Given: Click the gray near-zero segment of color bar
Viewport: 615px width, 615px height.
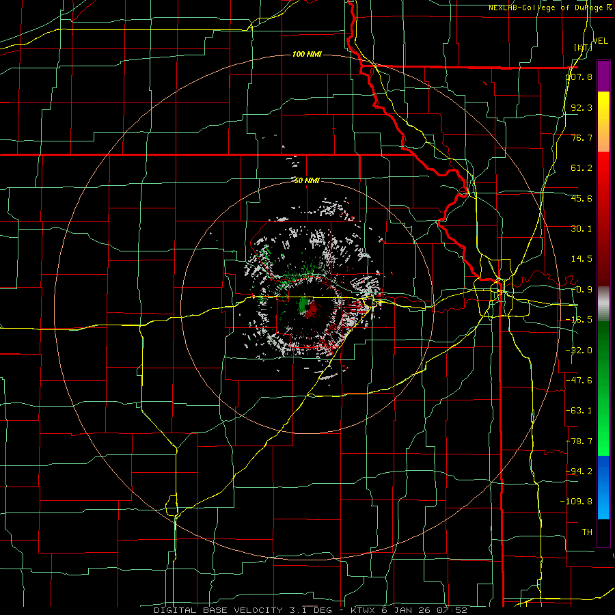Looking at the screenshot, I should click(603, 304).
